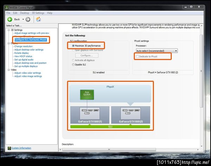Click the PhysX GeForce GTX 660 (2) status
211x166 pixels.
click(163, 72)
